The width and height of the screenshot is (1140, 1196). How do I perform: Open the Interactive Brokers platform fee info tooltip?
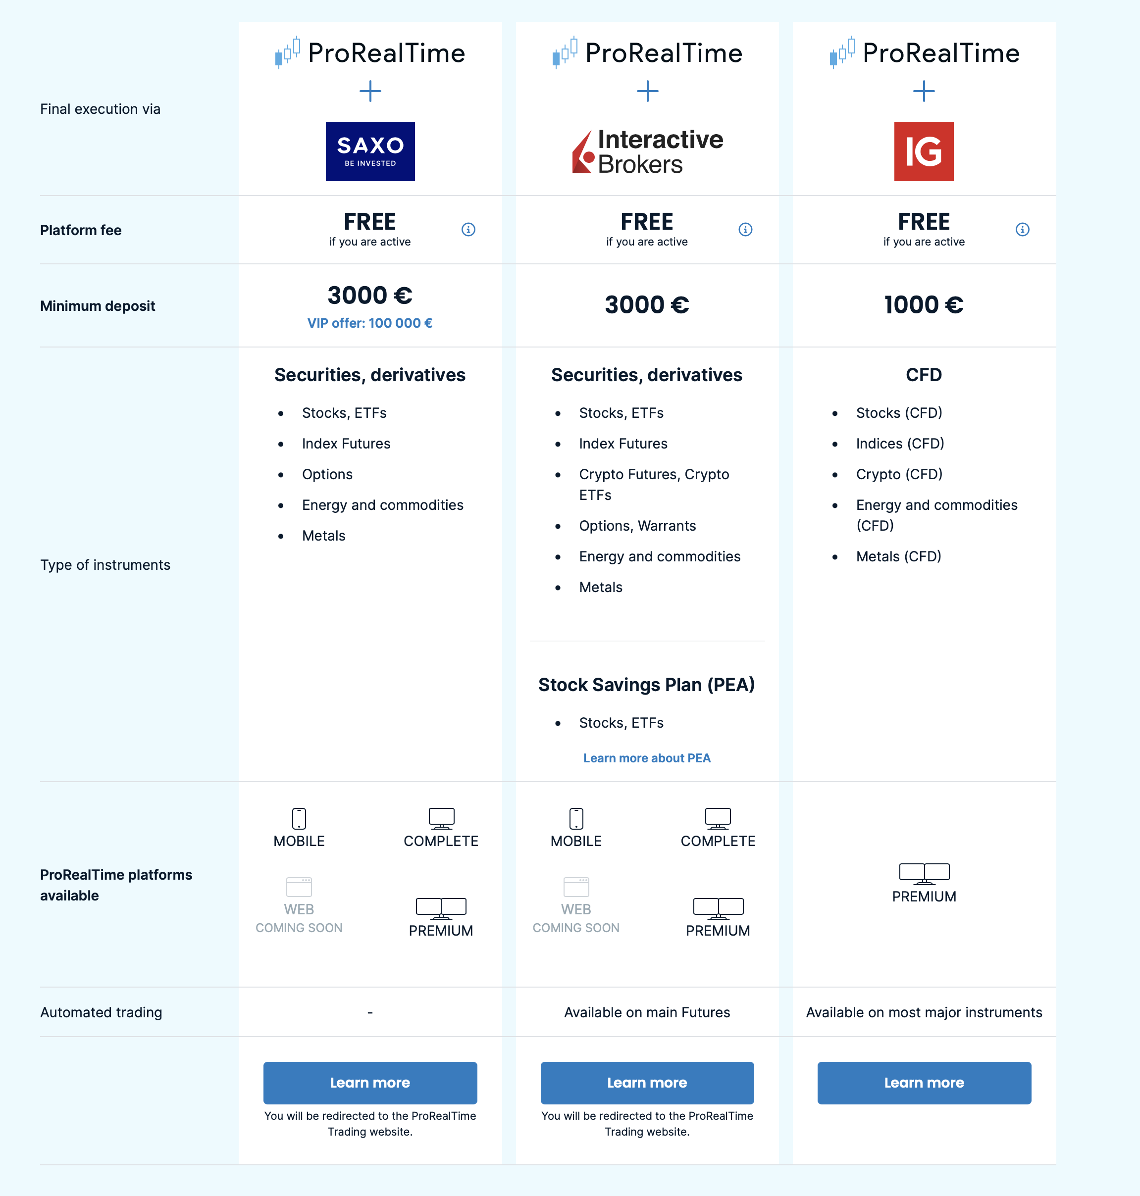click(745, 230)
